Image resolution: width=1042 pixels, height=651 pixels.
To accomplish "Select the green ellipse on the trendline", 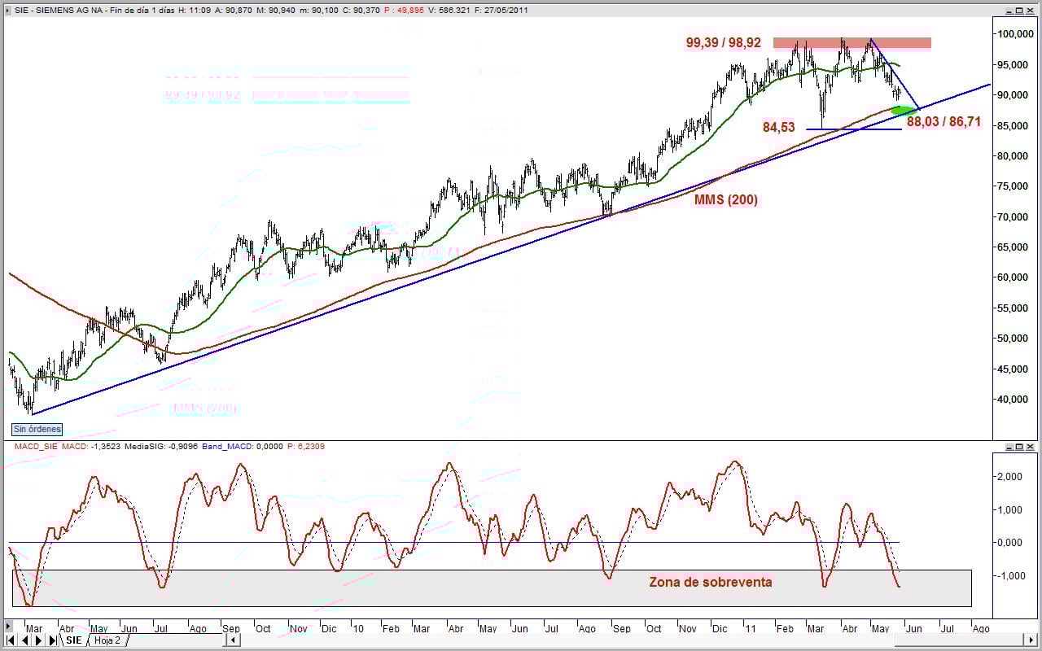I will (x=903, y=110).
